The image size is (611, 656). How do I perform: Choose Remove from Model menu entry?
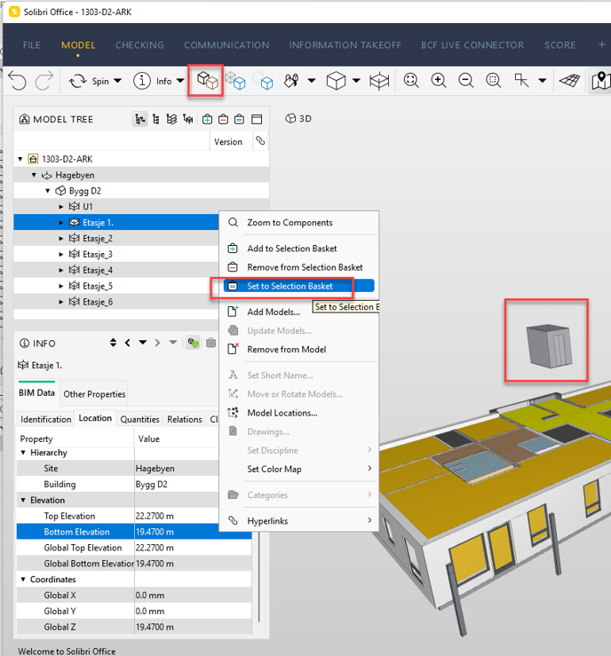point(298,350)
